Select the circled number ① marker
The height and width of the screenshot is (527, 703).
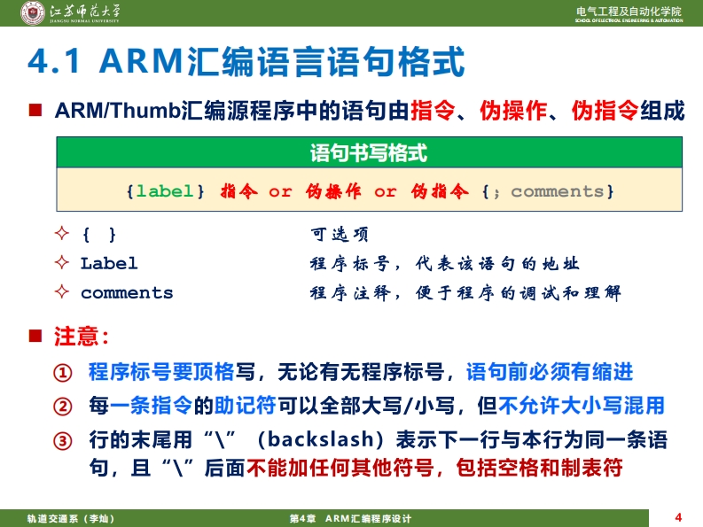pyautogui.click(x=62, y=372)
